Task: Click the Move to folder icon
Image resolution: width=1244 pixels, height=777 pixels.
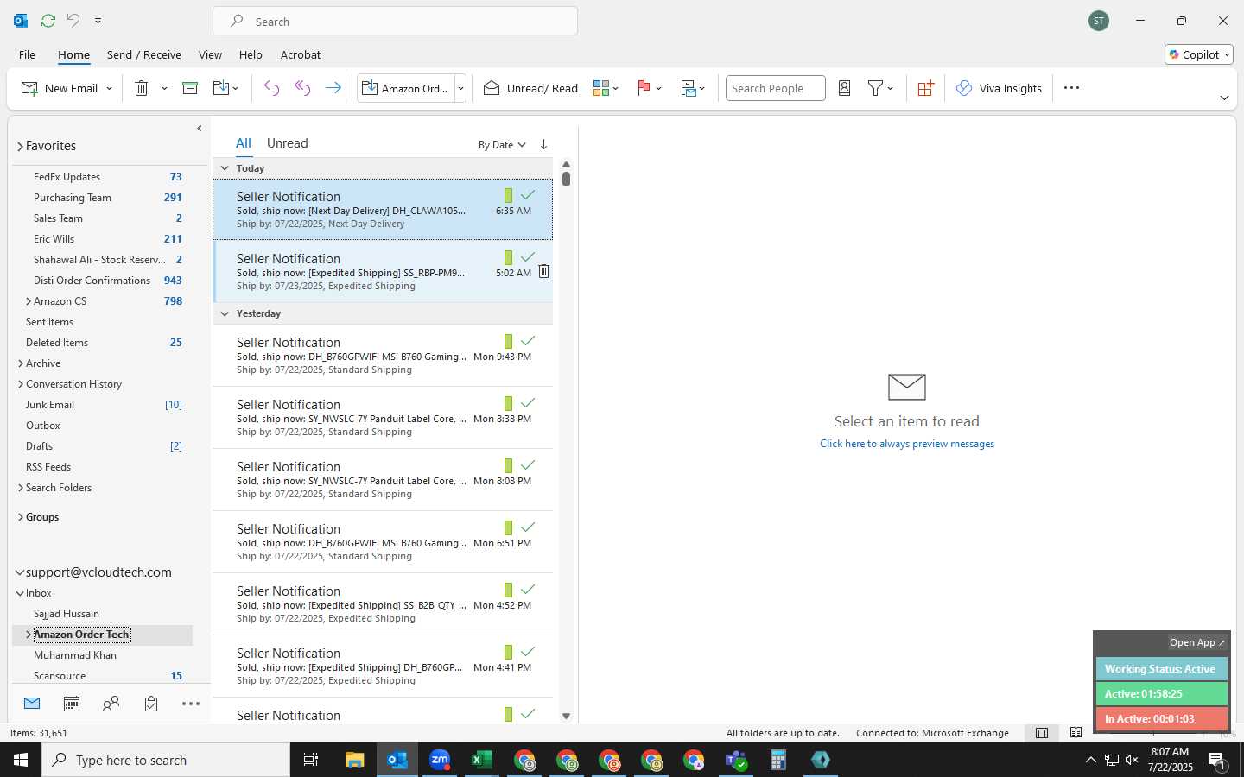Action: (x=221, y=88)
